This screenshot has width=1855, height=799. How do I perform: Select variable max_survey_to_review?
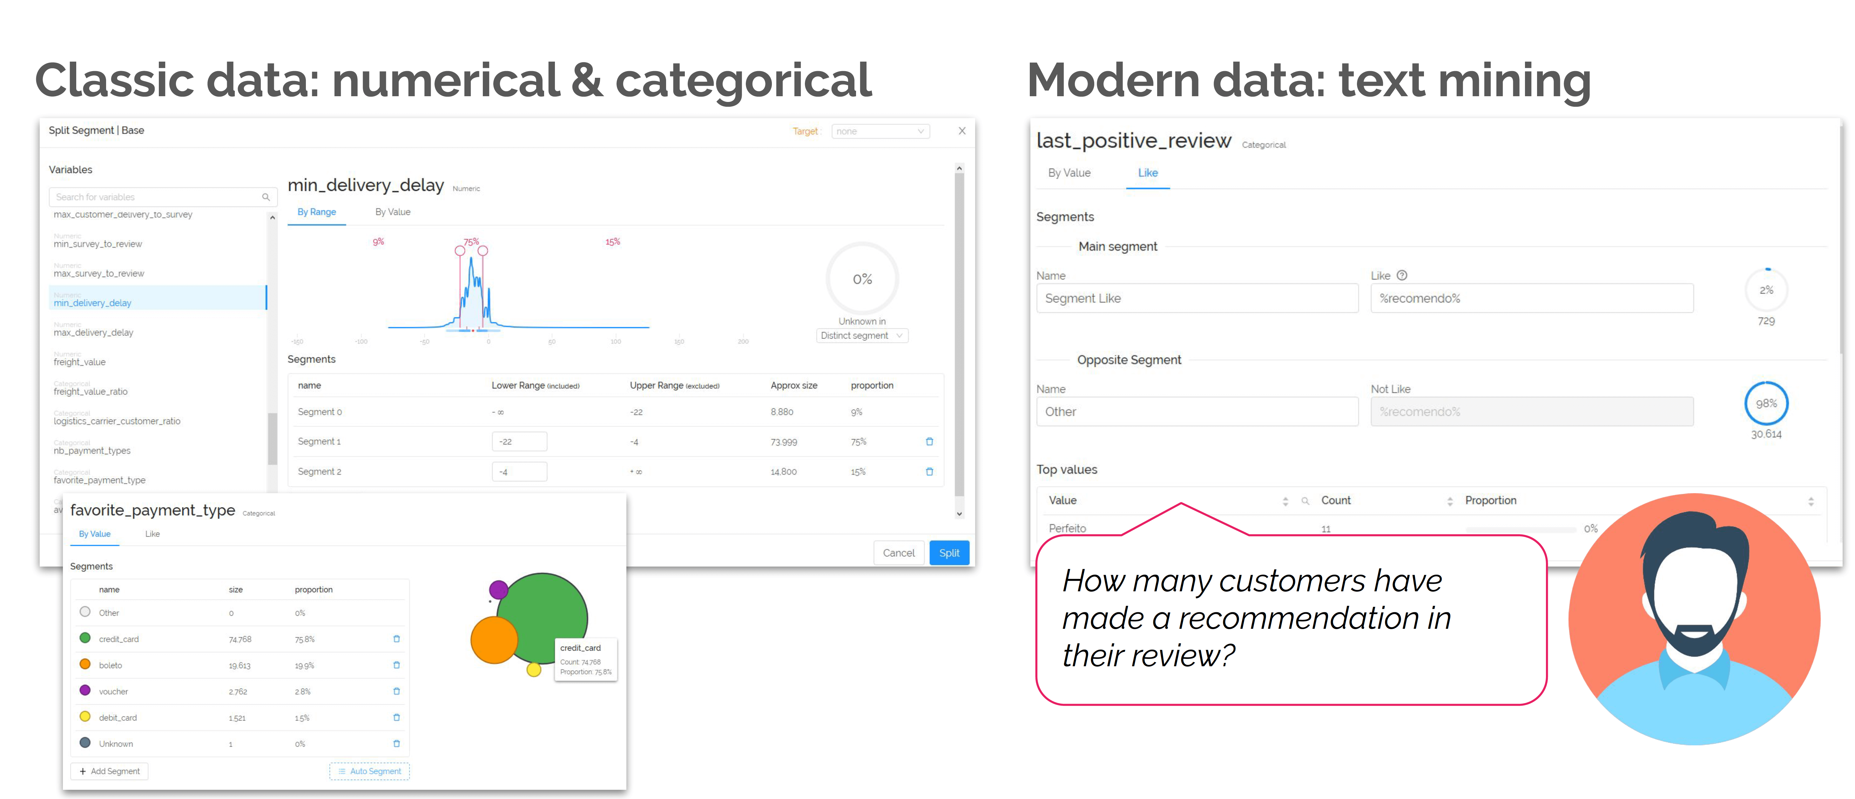pos(99,273)
